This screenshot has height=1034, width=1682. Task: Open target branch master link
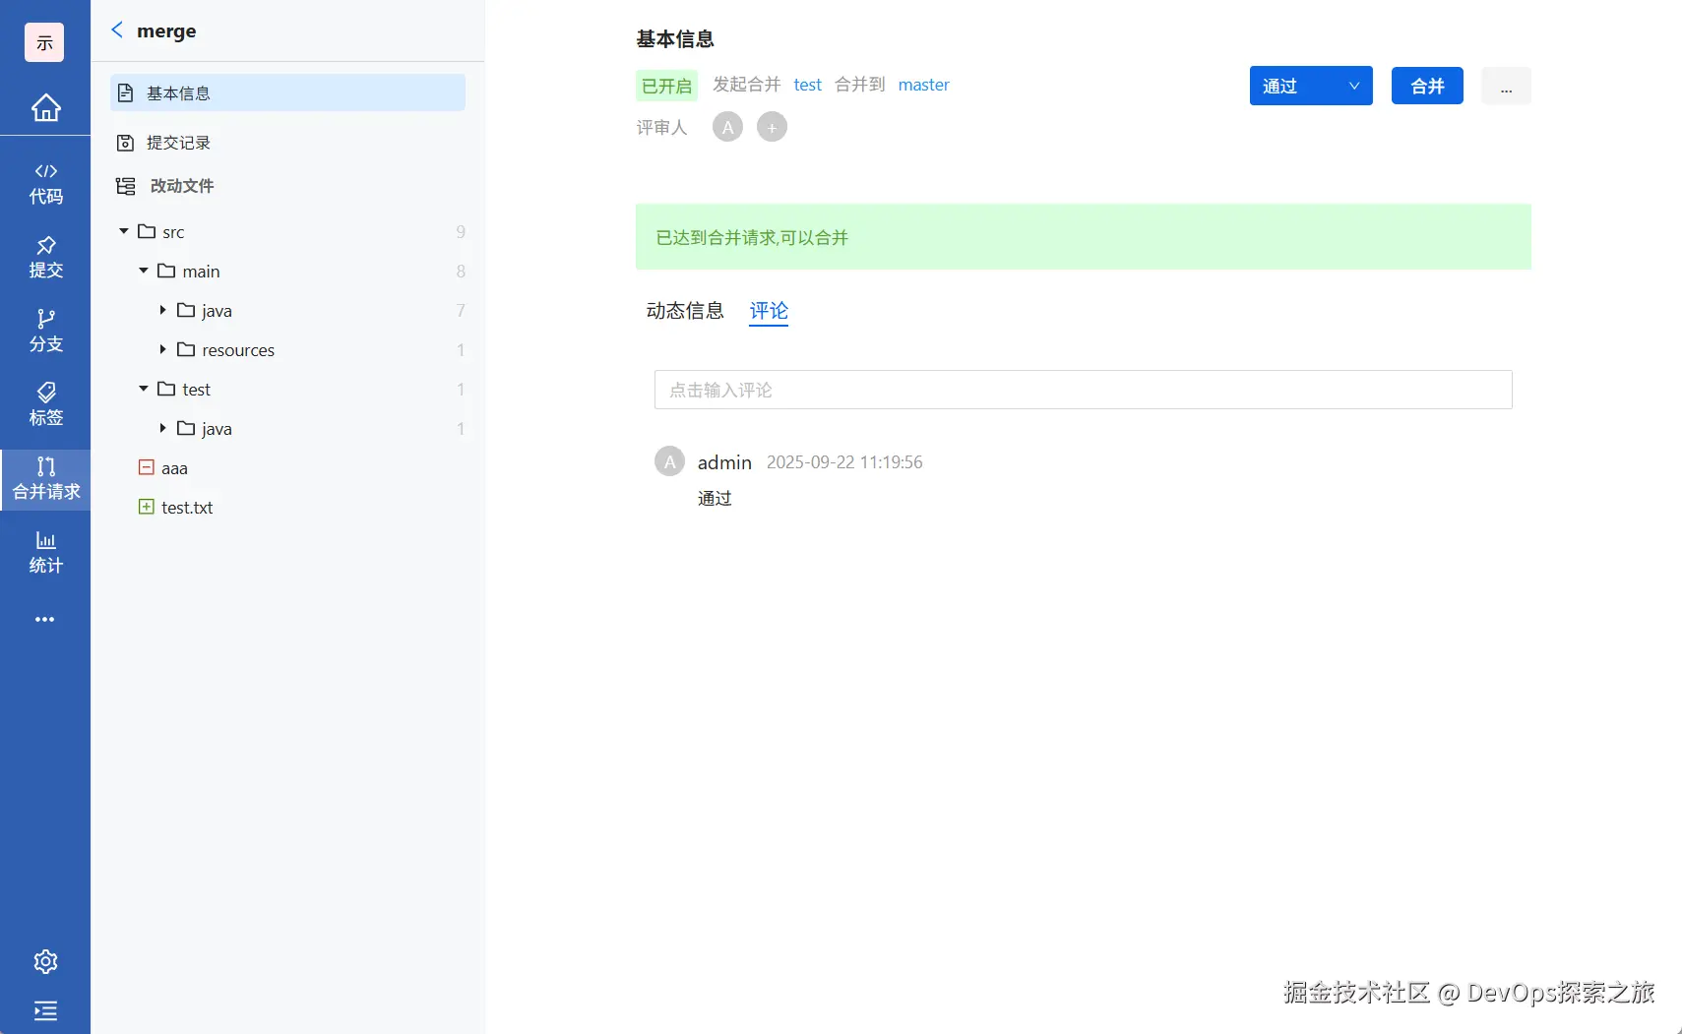[x=923, y=85]
